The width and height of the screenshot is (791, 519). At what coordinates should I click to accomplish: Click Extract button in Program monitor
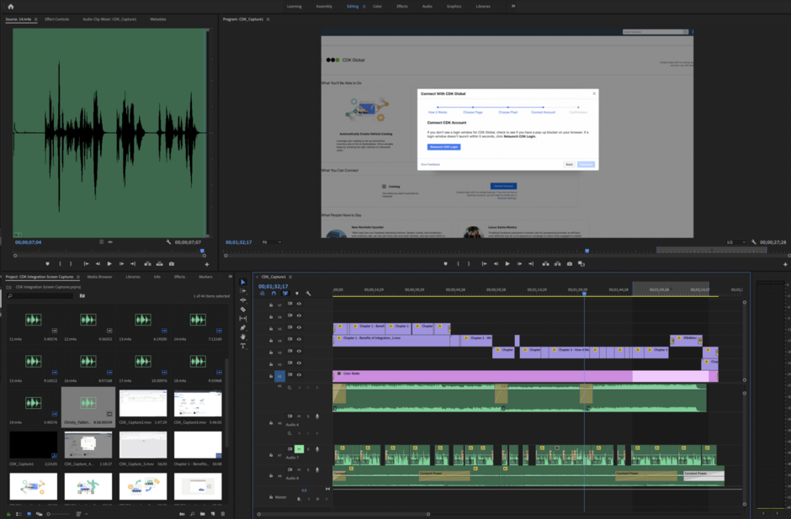(557, 264)
